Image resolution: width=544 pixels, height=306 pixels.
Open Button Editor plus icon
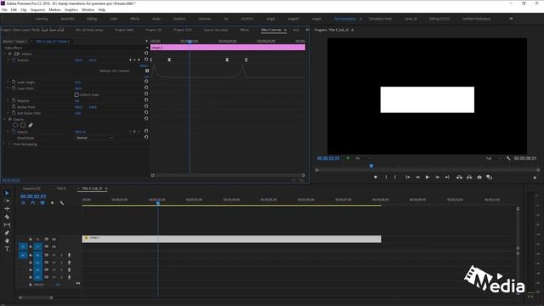click(535, 178)
